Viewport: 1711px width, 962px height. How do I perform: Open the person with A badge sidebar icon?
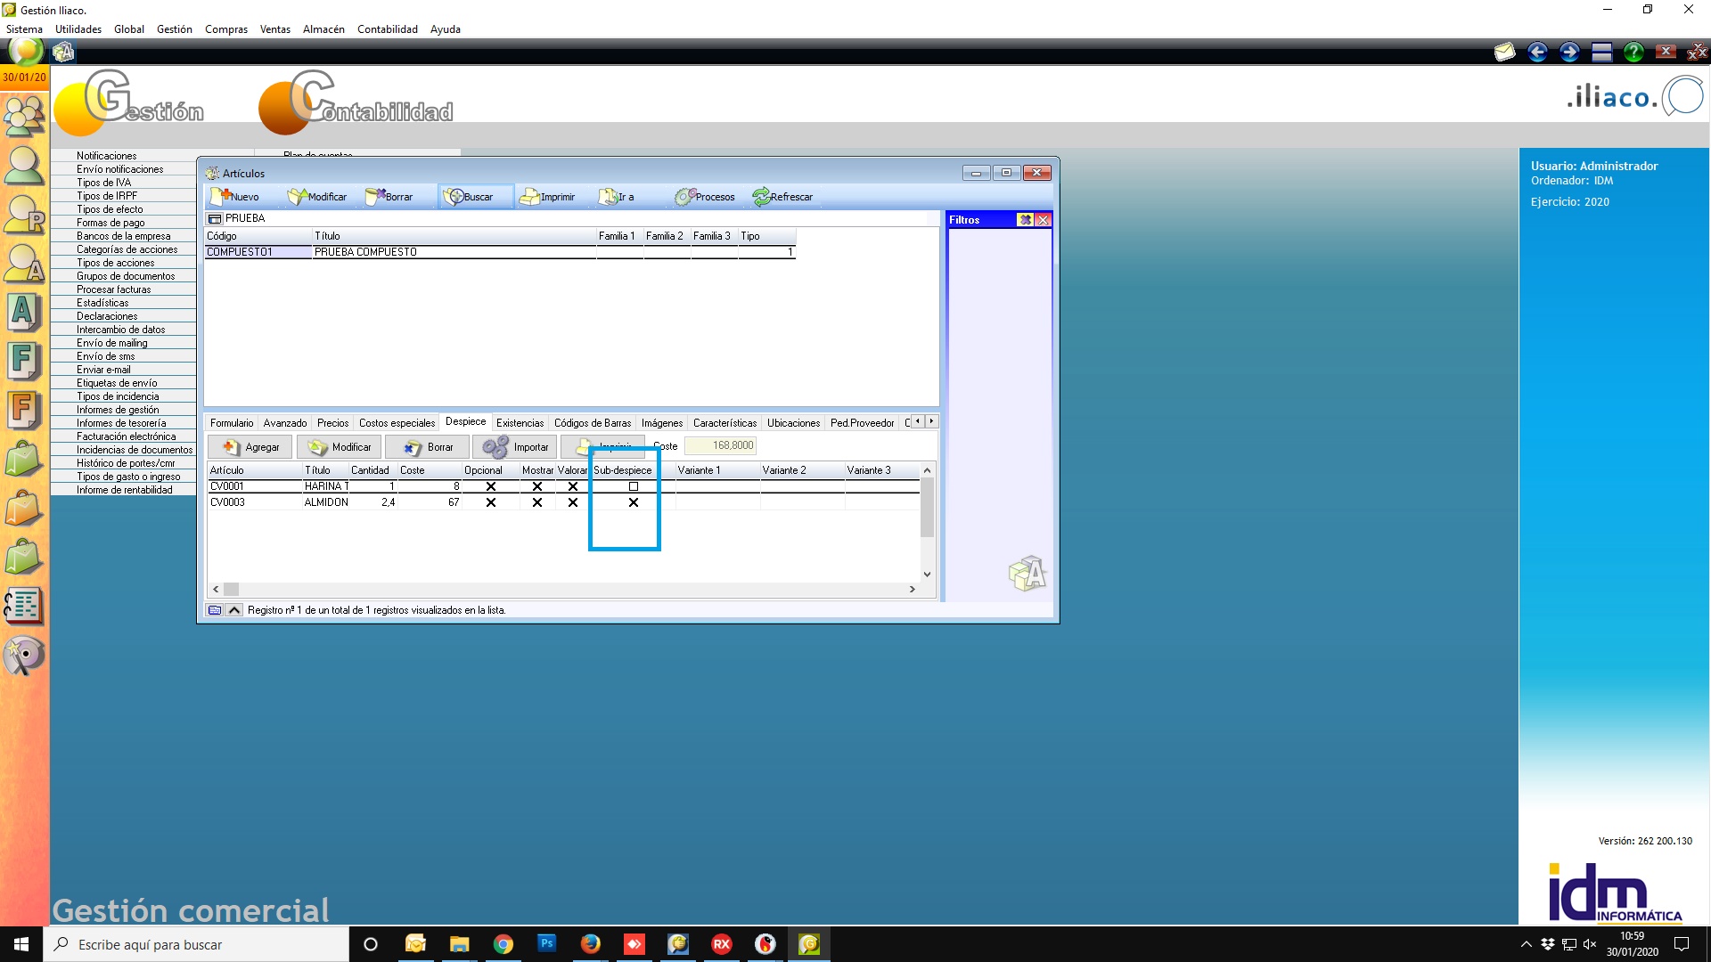24,264
